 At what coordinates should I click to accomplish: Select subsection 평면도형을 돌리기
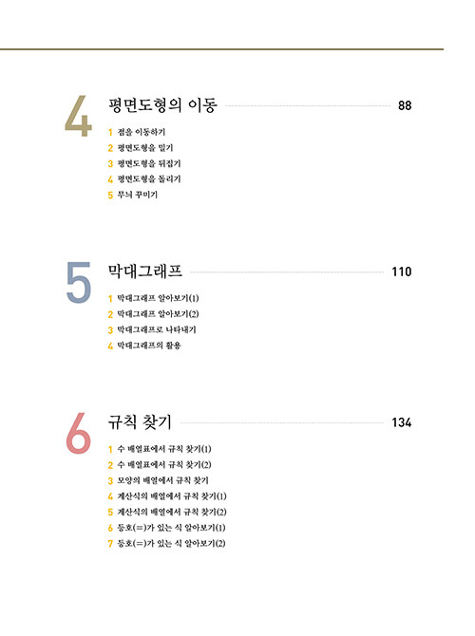click(x=149, y=178)
